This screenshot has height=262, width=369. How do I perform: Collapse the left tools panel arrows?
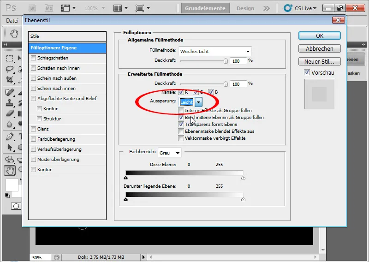coord(6,44)
